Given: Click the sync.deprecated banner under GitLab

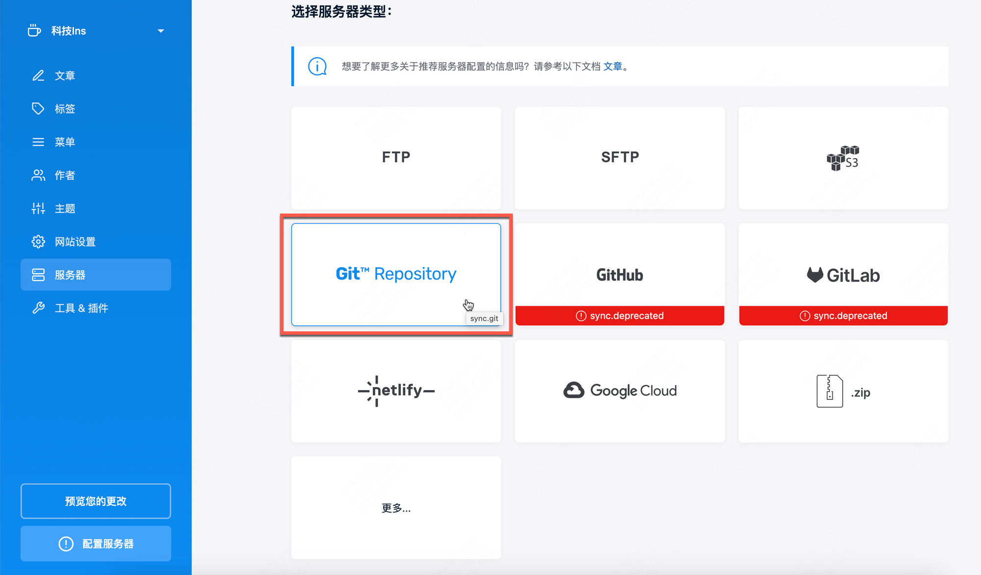Looking at the screenshot, I should (843, 315).
